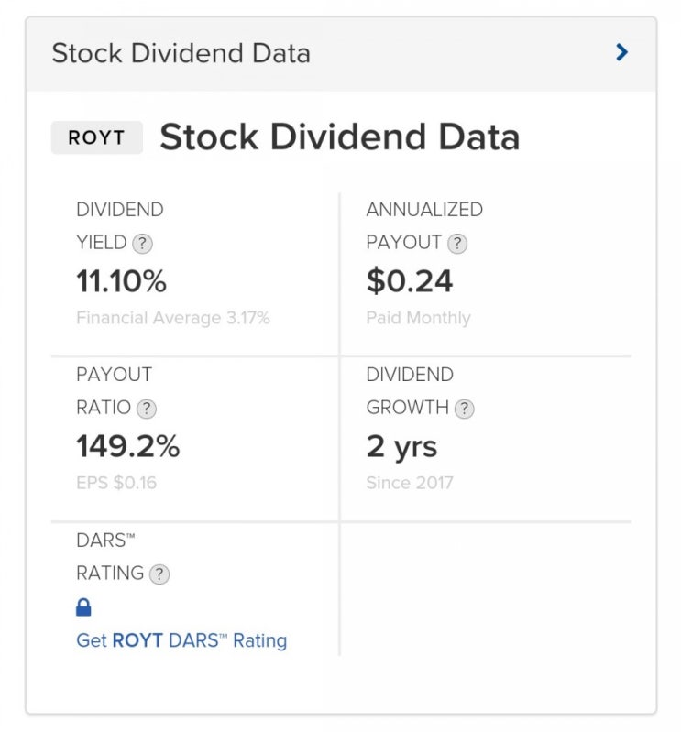Click the blue lock icon under DARS Rating
This screenshot has width=681, height=732.
[x=83, y=607]
